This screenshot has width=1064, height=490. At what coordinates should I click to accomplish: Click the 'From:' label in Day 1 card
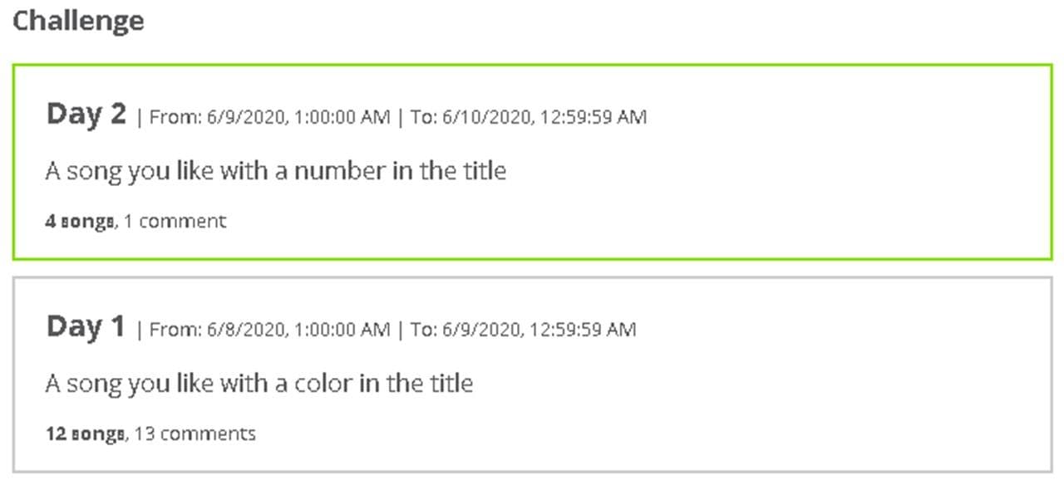175,330
